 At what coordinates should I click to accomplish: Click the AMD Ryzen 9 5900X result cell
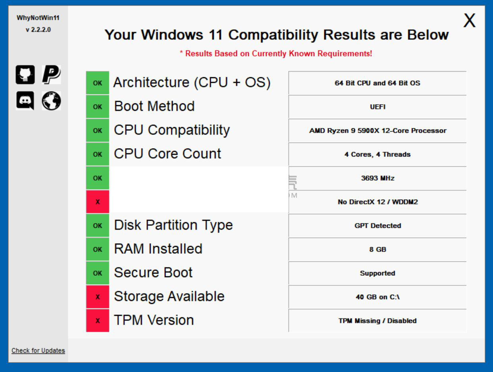377,131
